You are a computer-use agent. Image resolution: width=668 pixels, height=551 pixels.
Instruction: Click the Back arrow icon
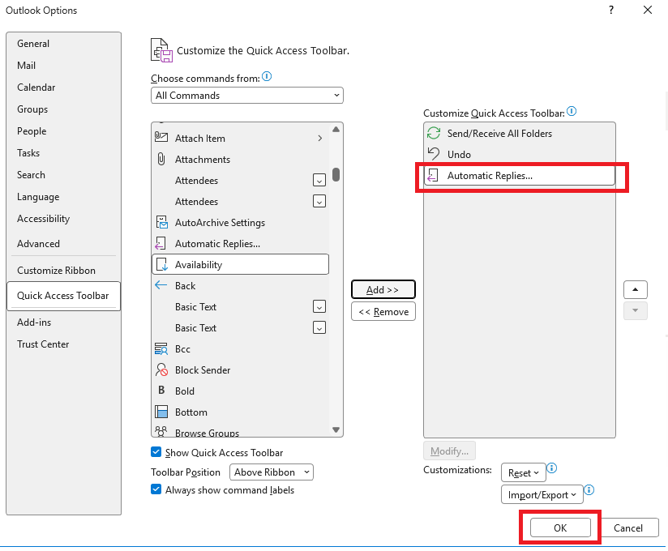point(161,285)
